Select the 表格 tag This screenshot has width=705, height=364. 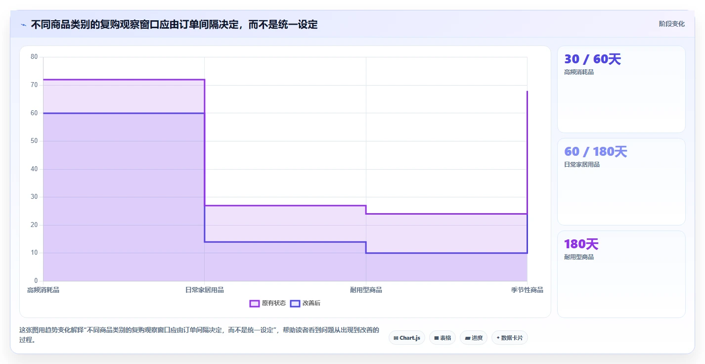pos(442,338)
